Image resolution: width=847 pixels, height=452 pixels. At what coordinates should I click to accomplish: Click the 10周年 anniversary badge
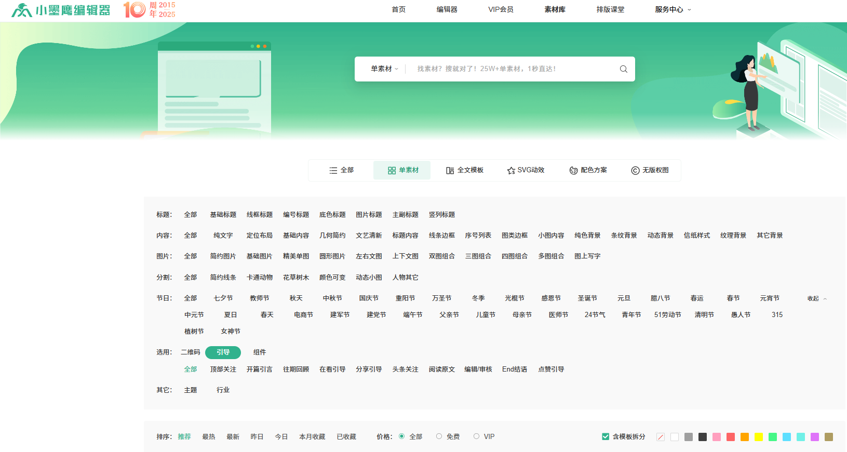coord(149,9)
